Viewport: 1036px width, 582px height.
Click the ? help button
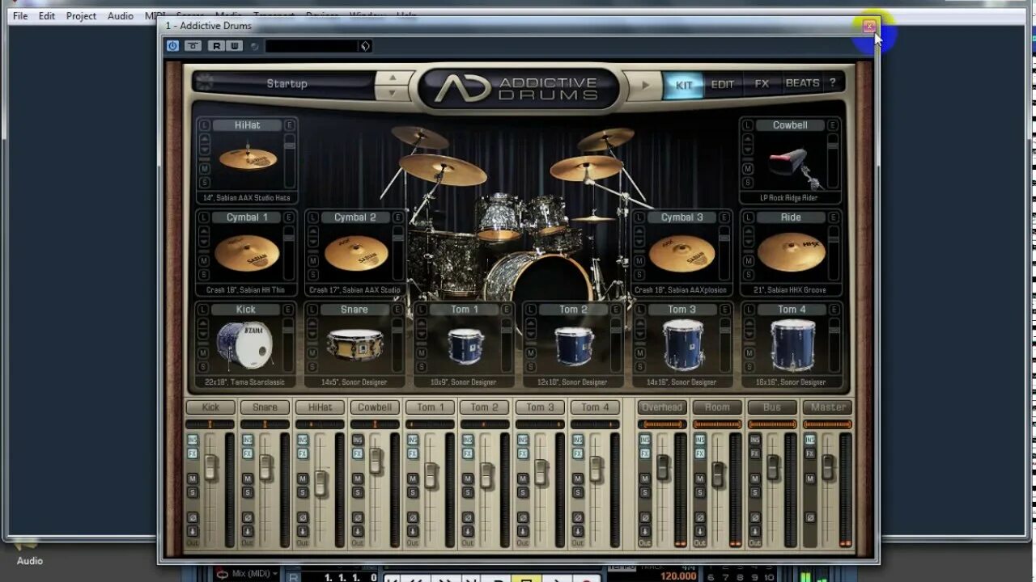click(834, 83)
